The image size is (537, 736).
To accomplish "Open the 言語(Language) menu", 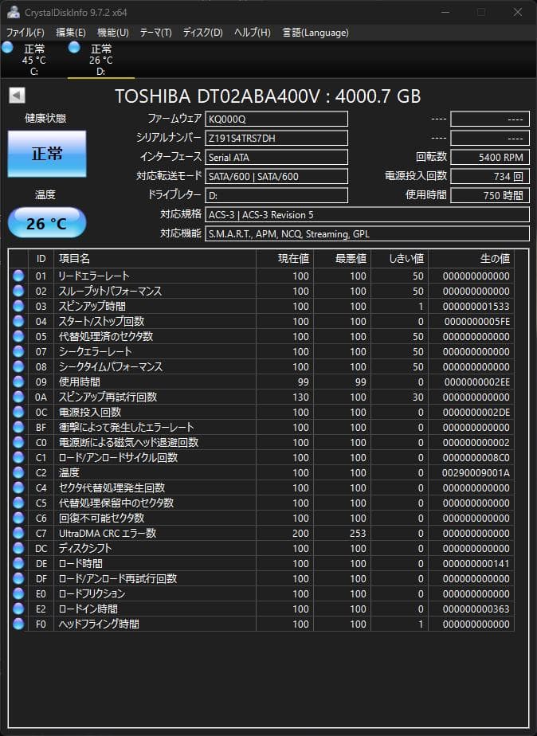I will coord(316,33).
